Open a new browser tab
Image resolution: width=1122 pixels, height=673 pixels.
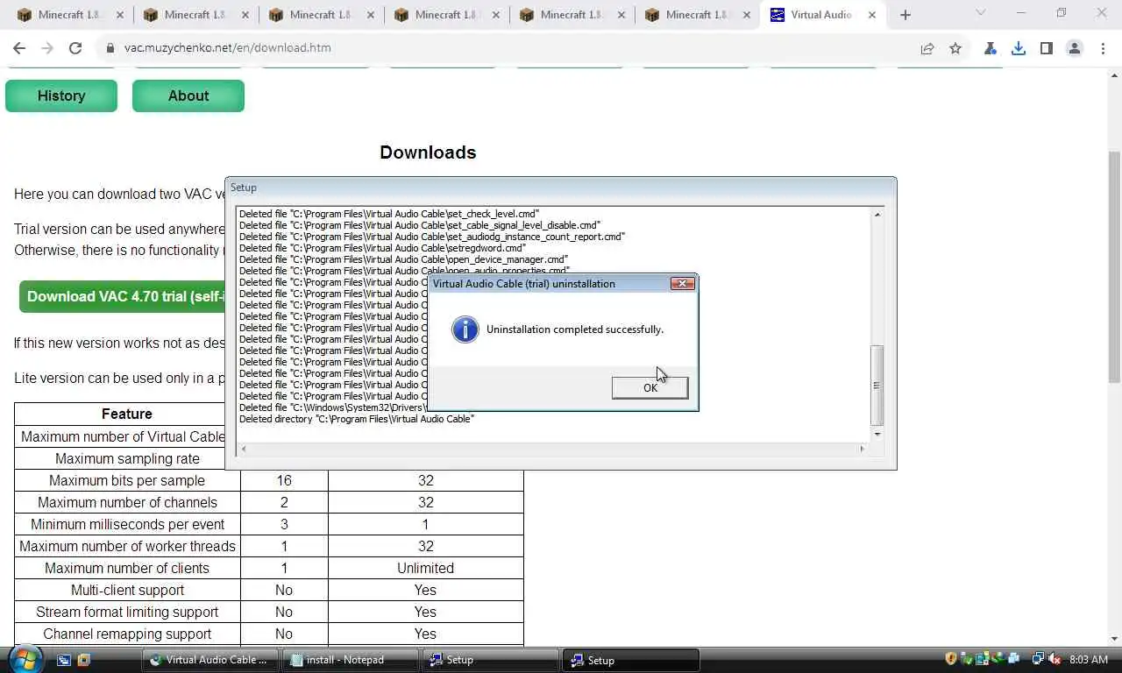(x=905, y=15)
